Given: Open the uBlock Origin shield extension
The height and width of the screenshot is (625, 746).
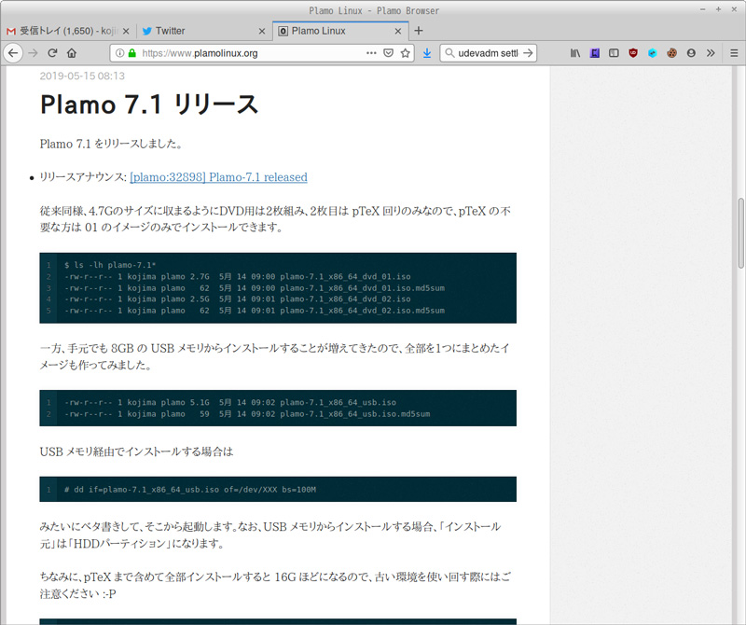Looking at the screenshot, I should [633, 53].
